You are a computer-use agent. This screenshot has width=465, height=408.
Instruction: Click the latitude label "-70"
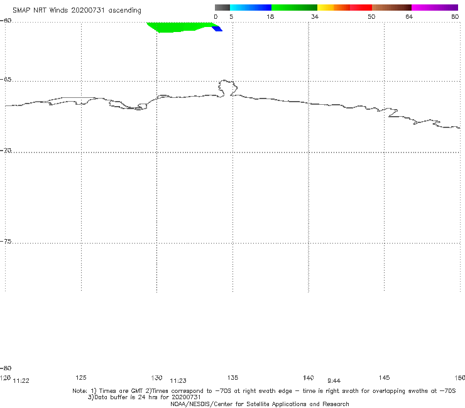(x=6, y=151)
